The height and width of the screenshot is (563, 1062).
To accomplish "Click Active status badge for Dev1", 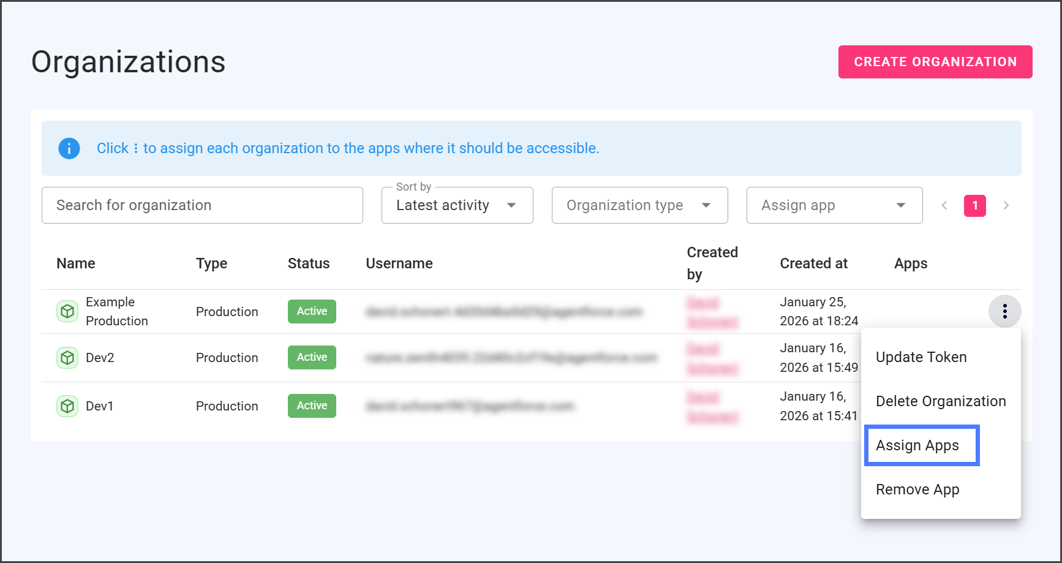I will [x=312, y=406].
